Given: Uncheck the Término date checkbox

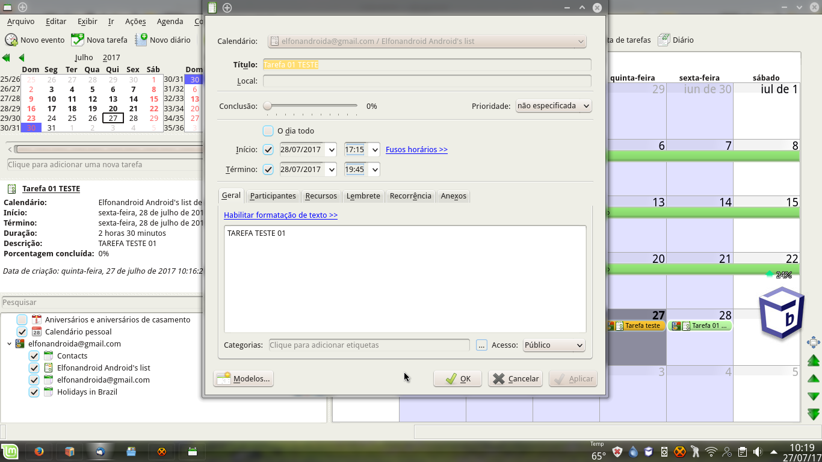Looking at the screenshot, I should pyautogui.click(x=268, y=170).
